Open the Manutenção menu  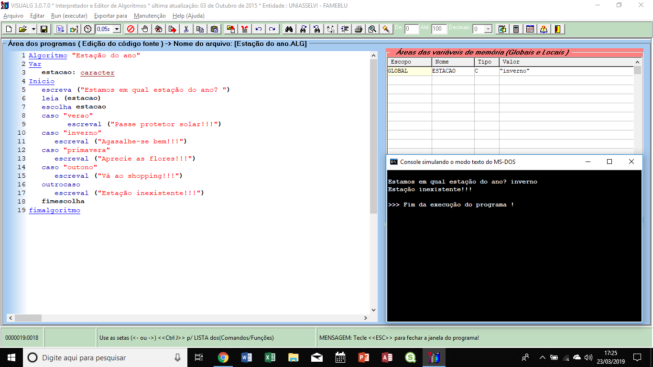click(x=150, y=16)
